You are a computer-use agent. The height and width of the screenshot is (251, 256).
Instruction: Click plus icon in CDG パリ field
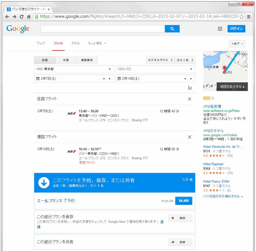(x=191, y=69)
